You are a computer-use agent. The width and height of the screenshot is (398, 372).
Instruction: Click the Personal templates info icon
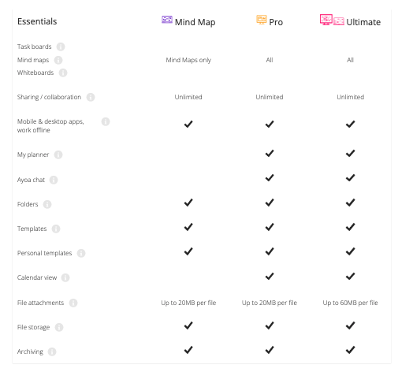pos(81,253)
